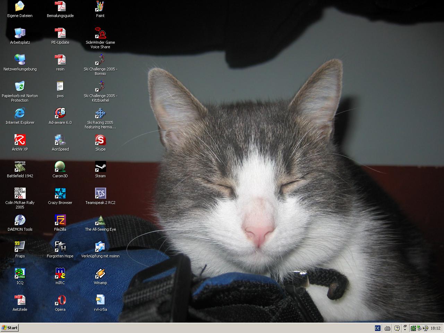Click the green arrow tray icon
Viewport: 444px width, 333px height.
pos(419,328)
